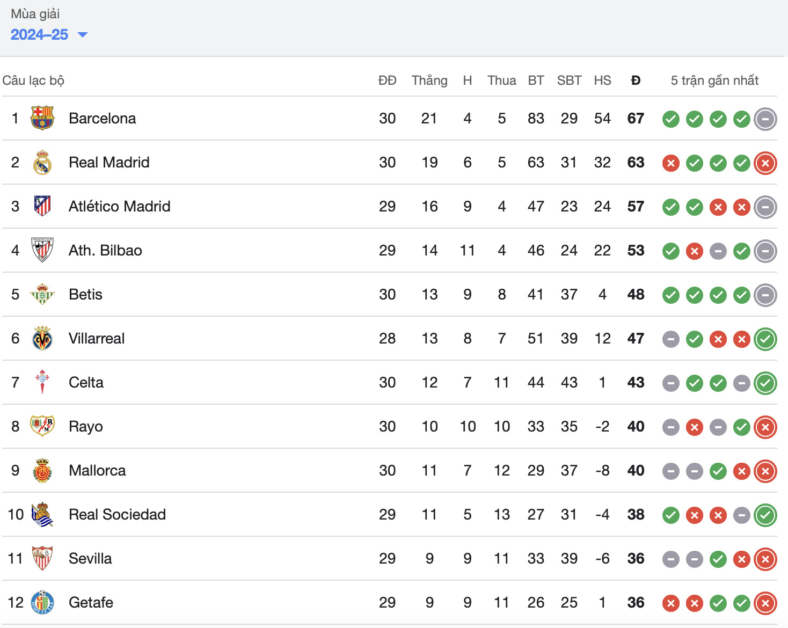
Task: Click the Đ points column header
Action: tap(636, 81)
